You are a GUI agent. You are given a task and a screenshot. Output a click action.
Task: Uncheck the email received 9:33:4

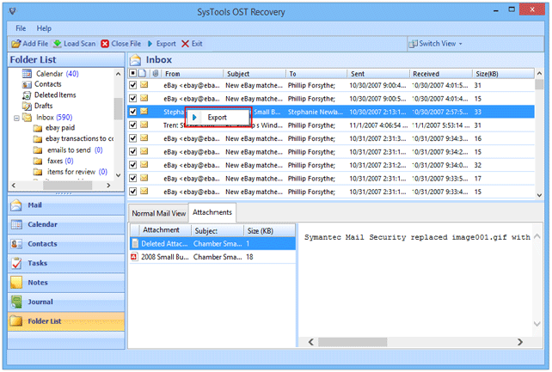132,192
